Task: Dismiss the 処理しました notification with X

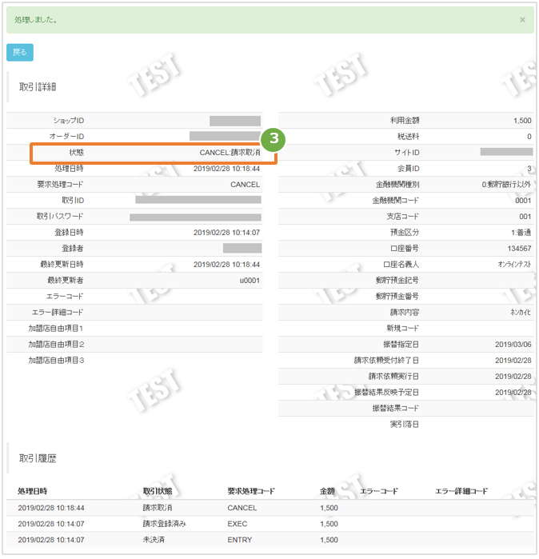Action: [x=522, y=20]
